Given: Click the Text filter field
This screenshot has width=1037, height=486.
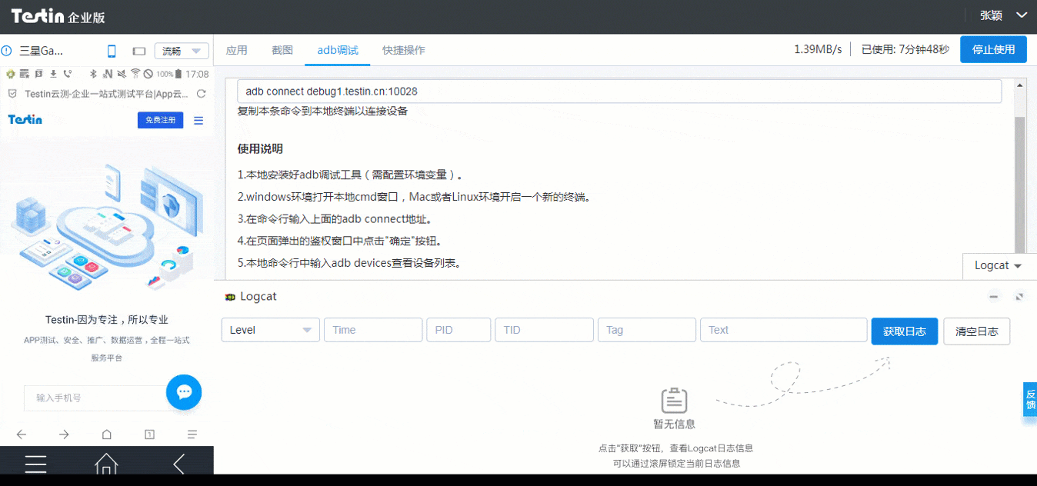Looking at the screenshot, I should coord(784,330).
